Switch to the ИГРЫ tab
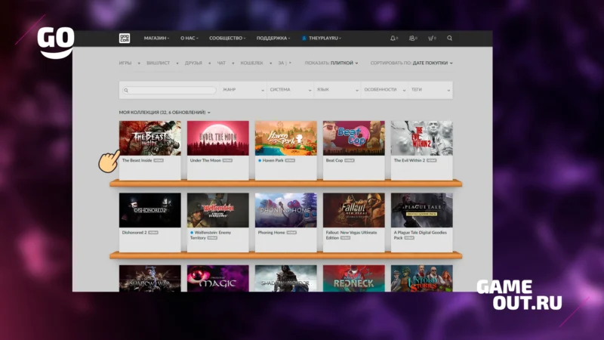Screen dimensions: 604x340 [x=125, y=63]
